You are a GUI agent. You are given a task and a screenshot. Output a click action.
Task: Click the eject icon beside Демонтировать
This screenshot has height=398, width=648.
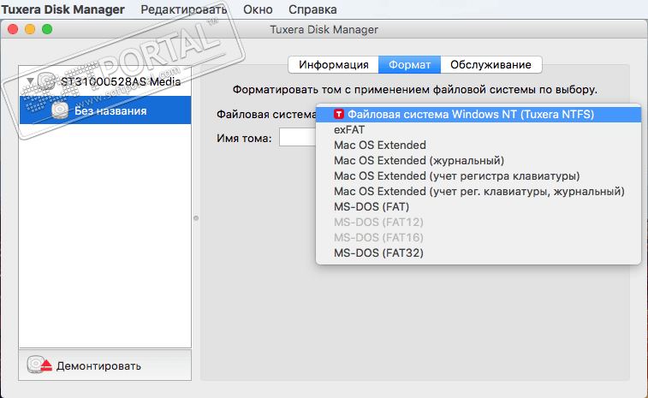coord(39,365)
